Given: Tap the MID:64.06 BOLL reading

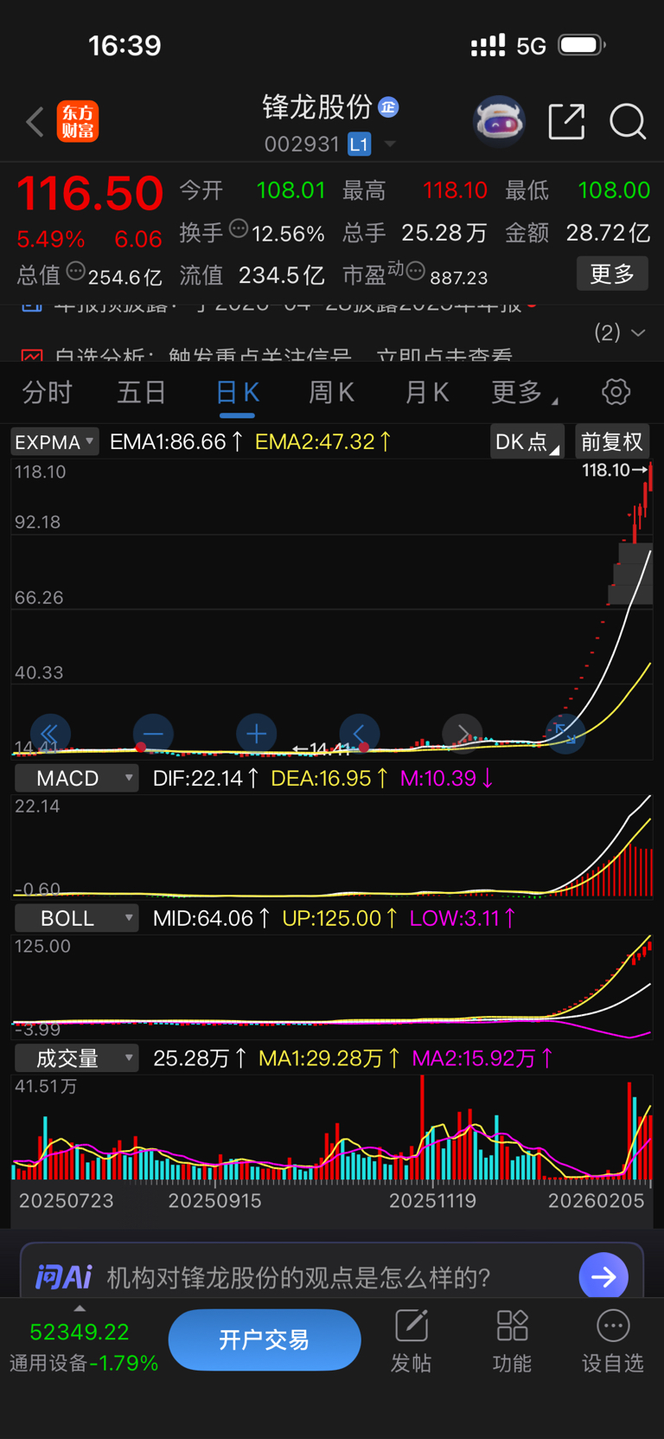Looking at the screenshot, I should point(212,918).
